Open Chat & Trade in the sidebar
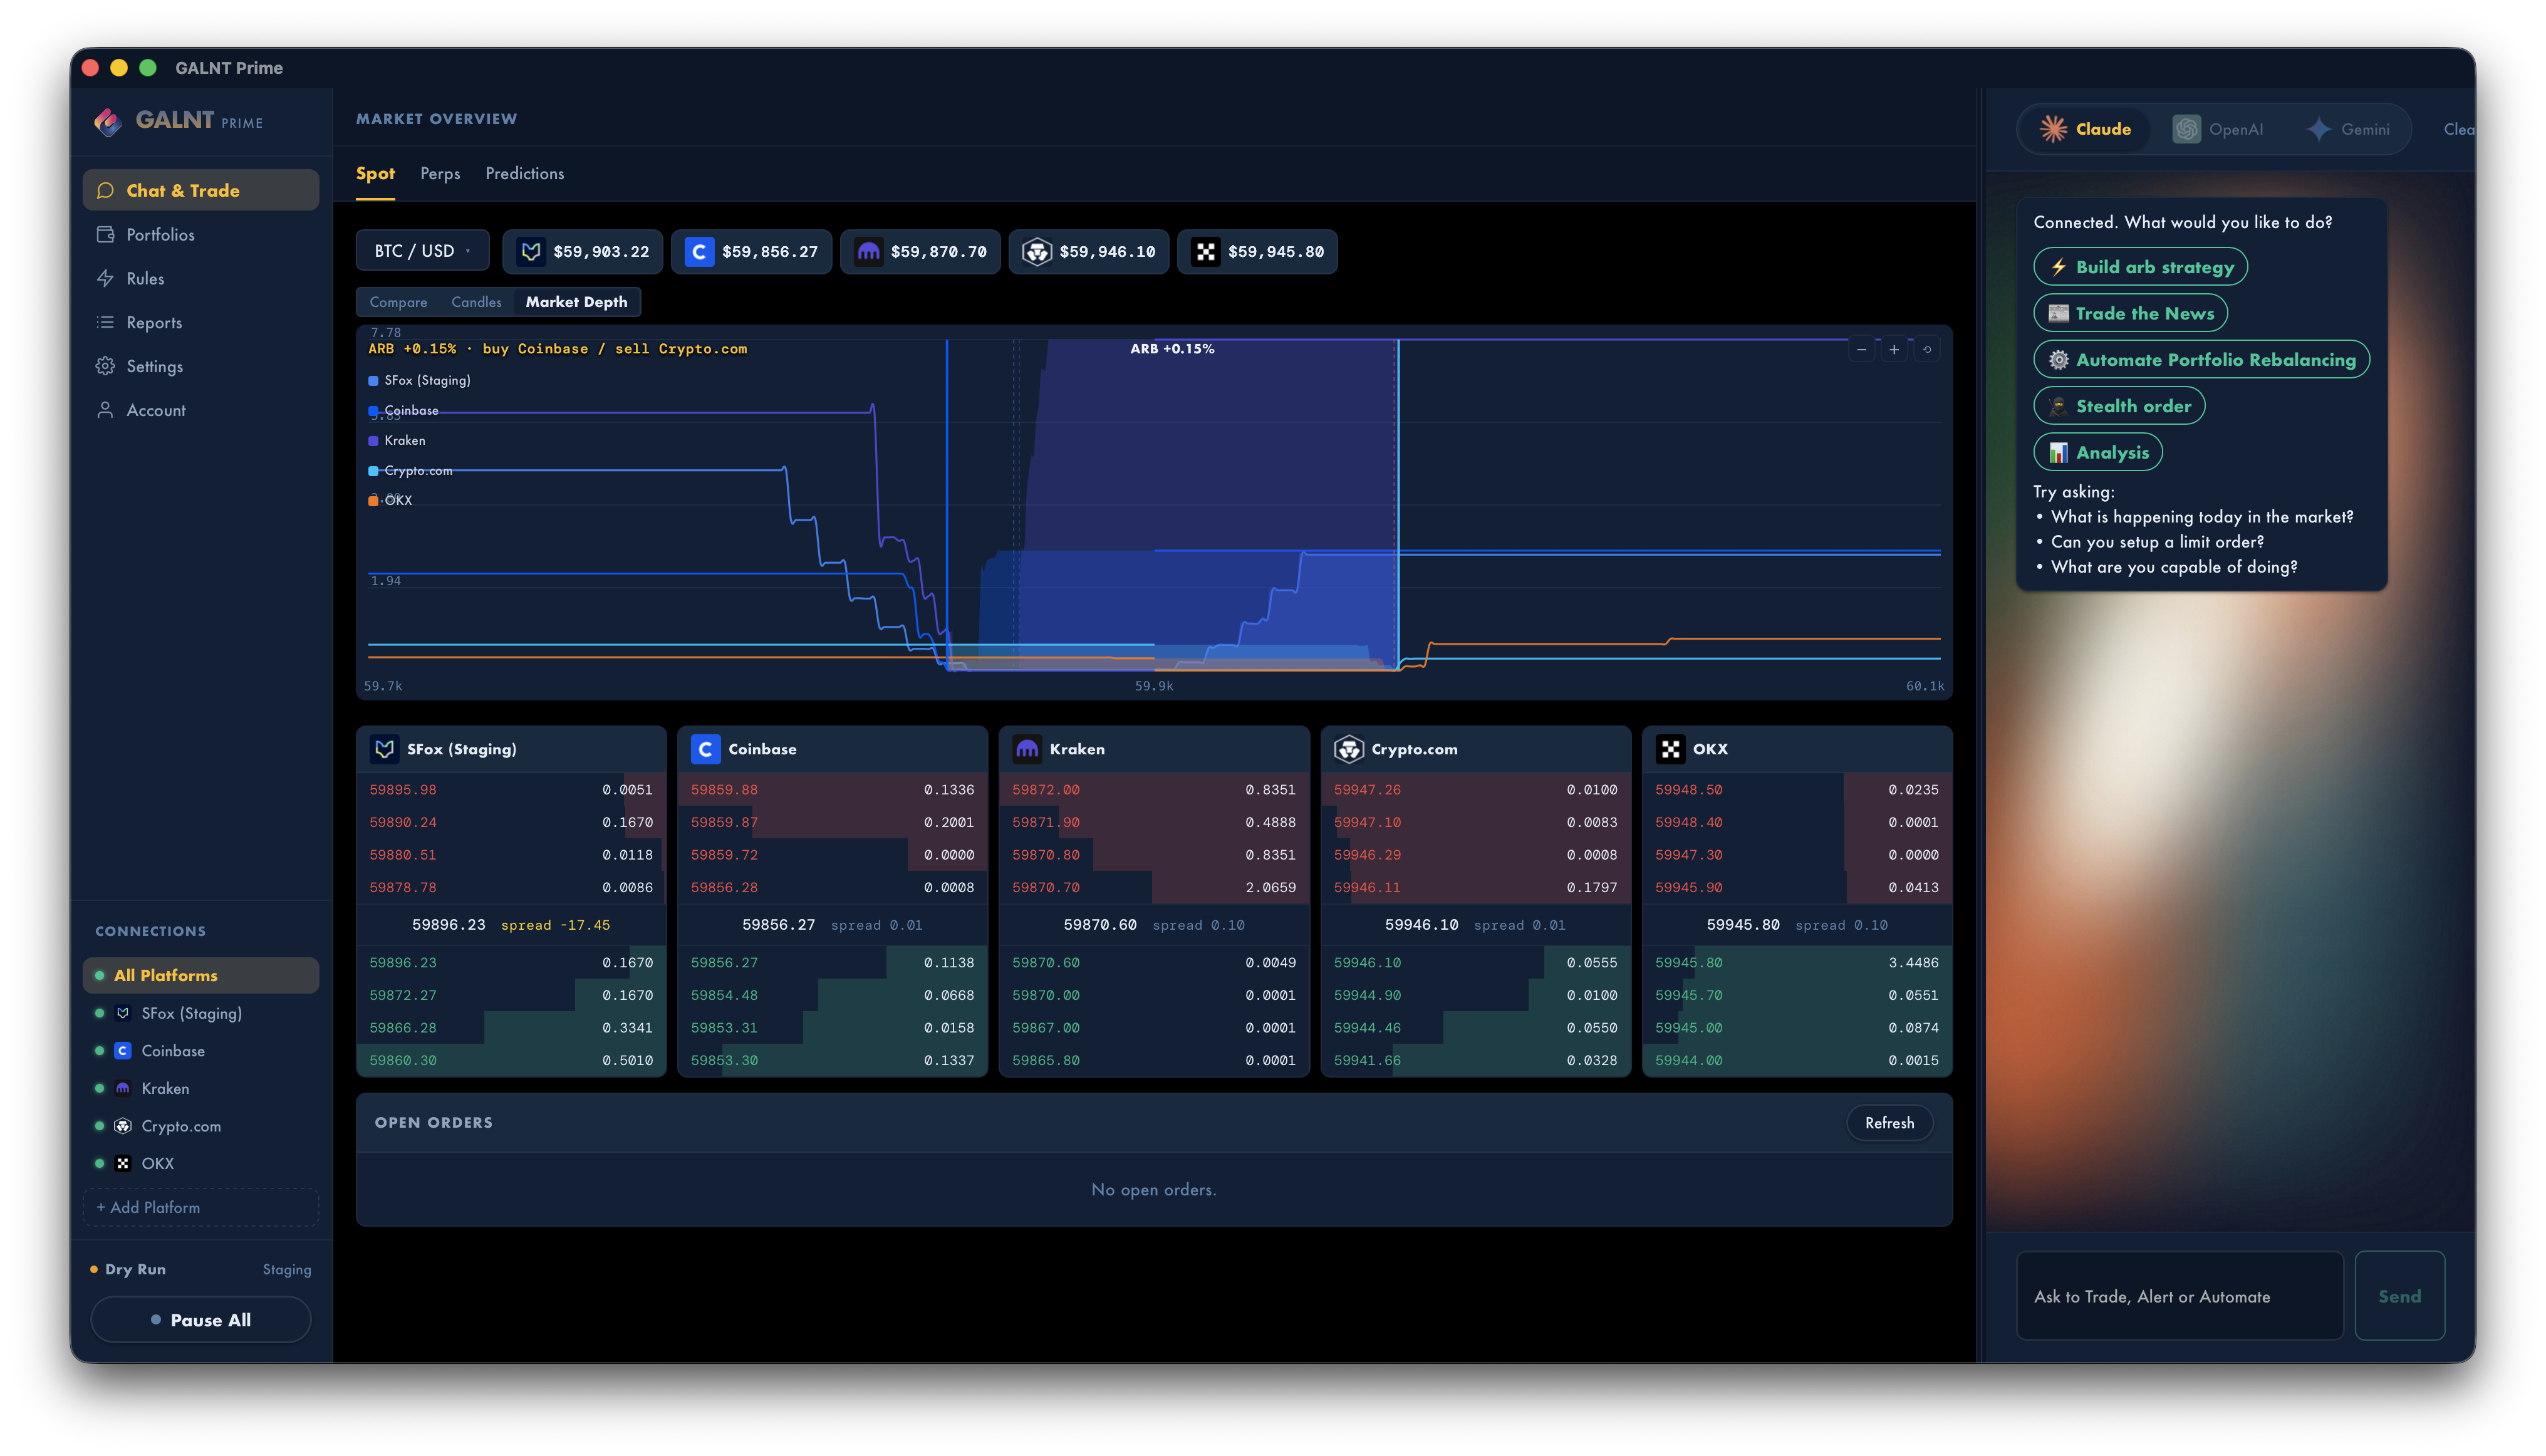The height and width of the screenshot is (1456, 2546). (x=201, y=190)
